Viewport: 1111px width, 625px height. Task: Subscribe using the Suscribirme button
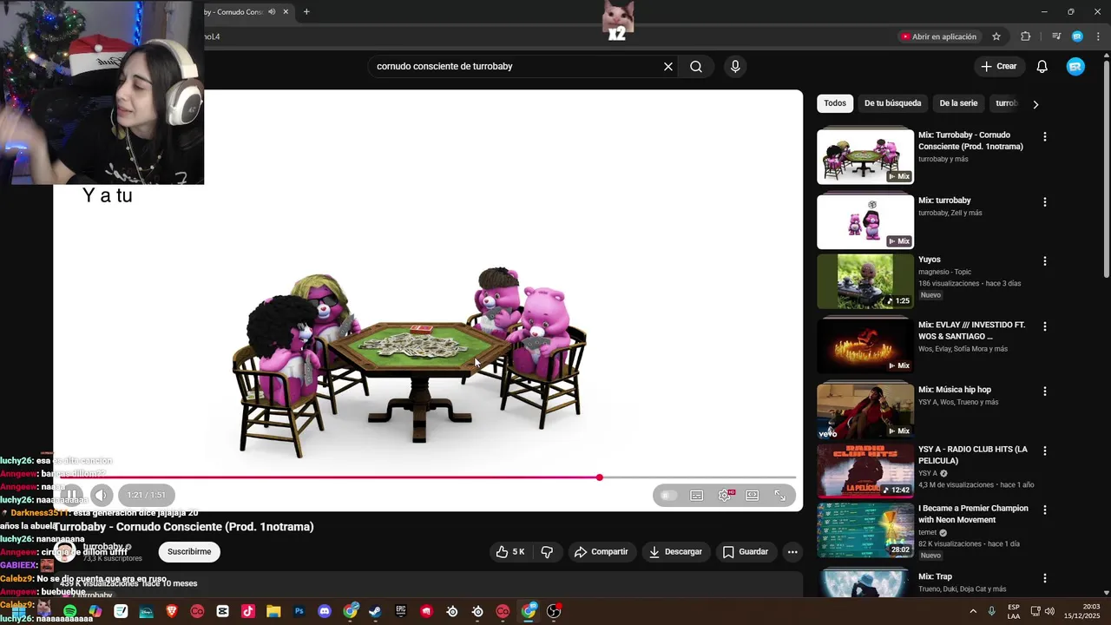coord(189,552)
